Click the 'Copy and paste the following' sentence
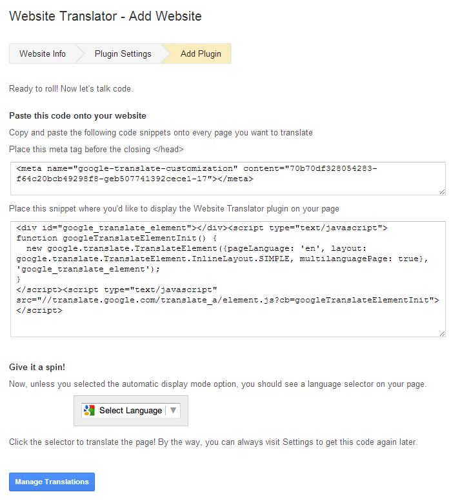Screen dimensions: 469x501 click(x=161, y=133)
